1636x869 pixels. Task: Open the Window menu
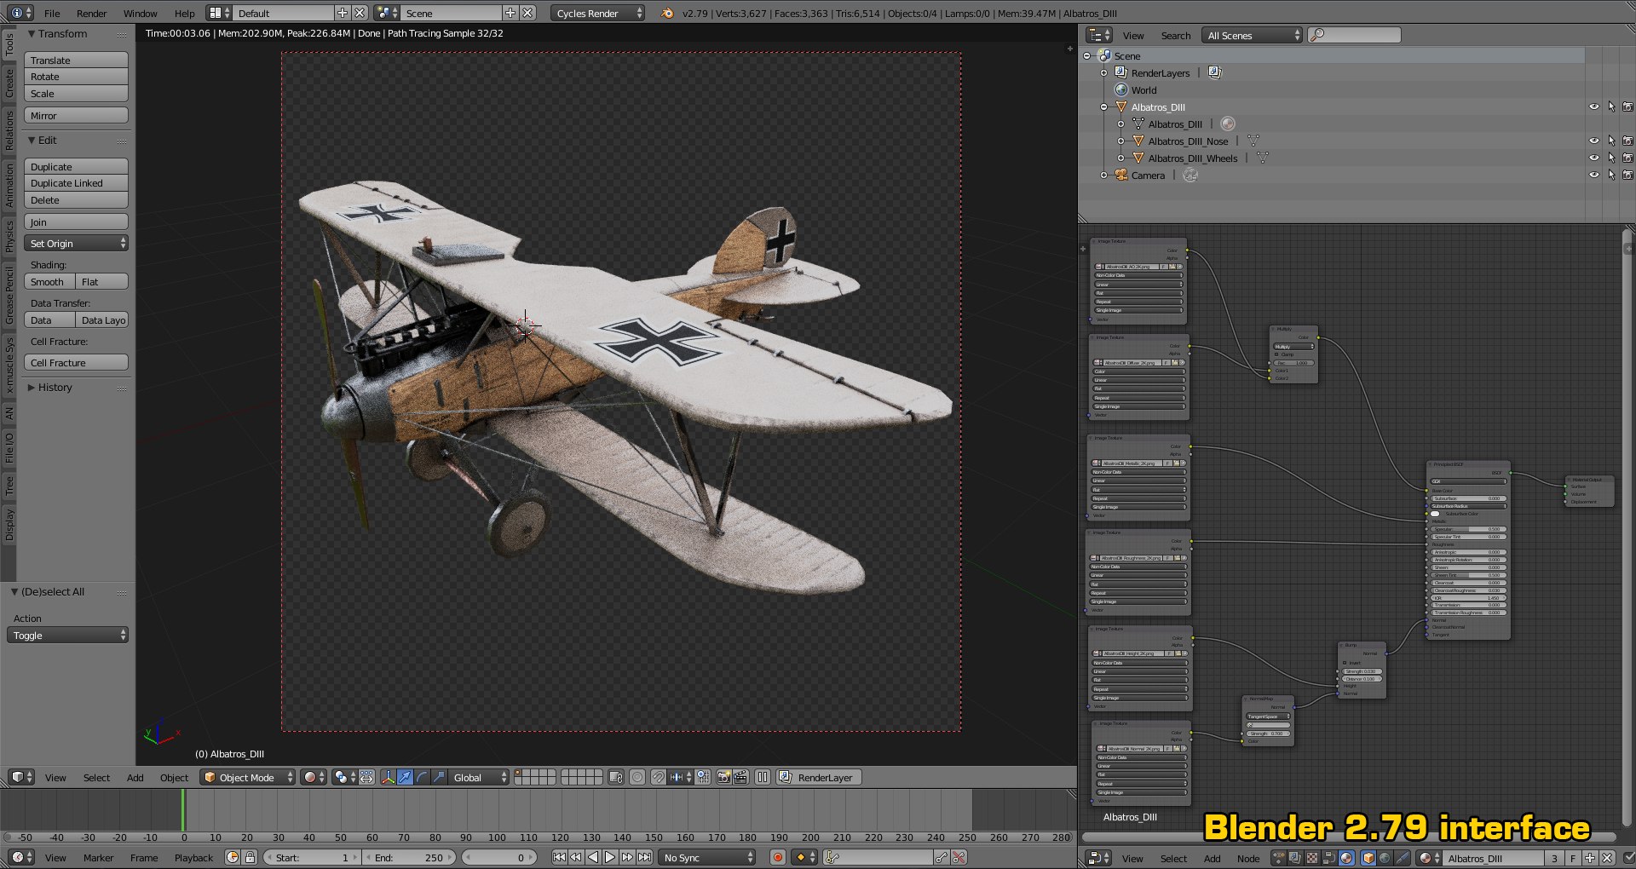[x=141, y=13]
